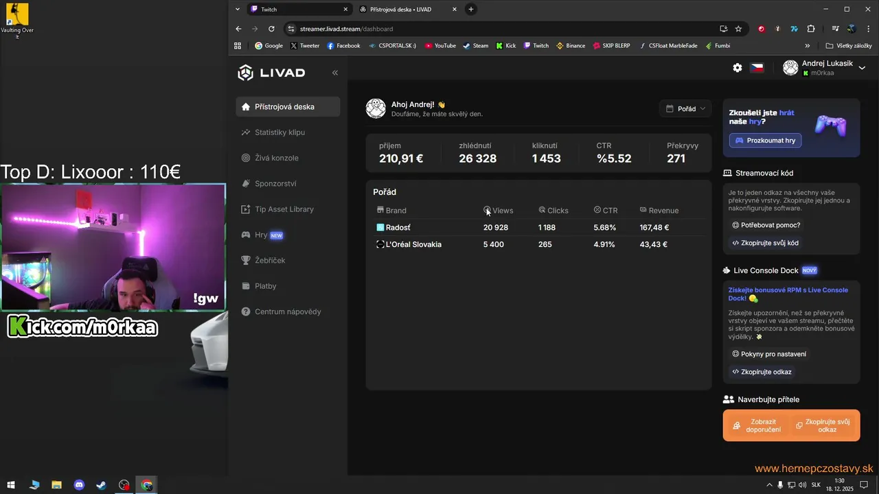Open Sponzorství in sidebar
The height and width of the screenshot is (494, 879).
point(269,184)
